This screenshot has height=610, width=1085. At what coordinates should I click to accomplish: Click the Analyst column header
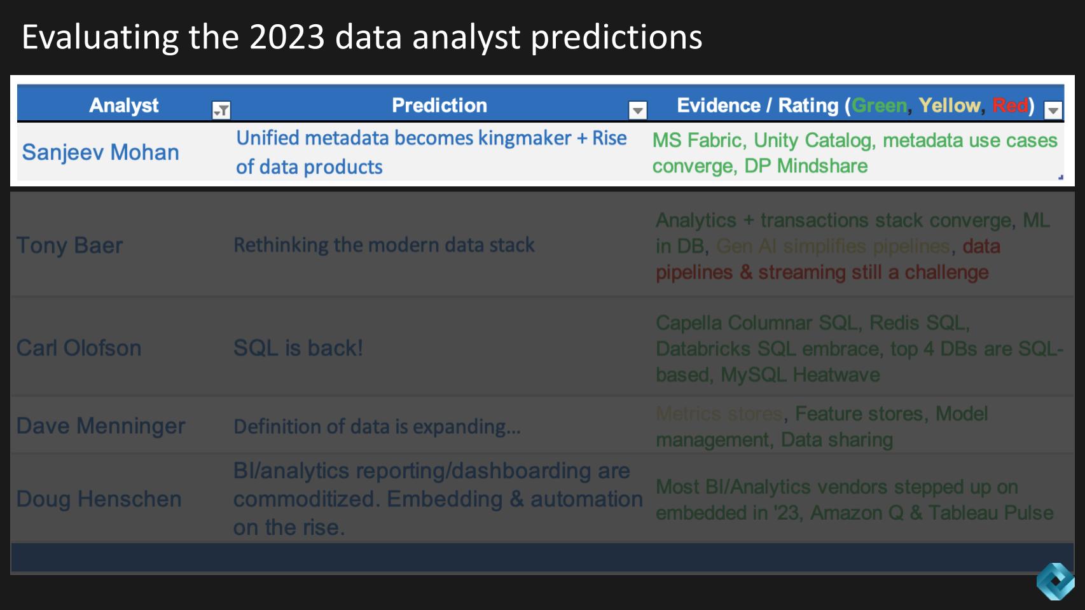tap(124, 105)
